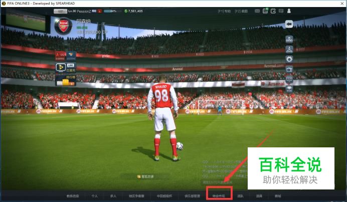Click the bottom-most icon in the right sidebar
Viewport: 347px width, 202px height.
[x=289, y=89]
